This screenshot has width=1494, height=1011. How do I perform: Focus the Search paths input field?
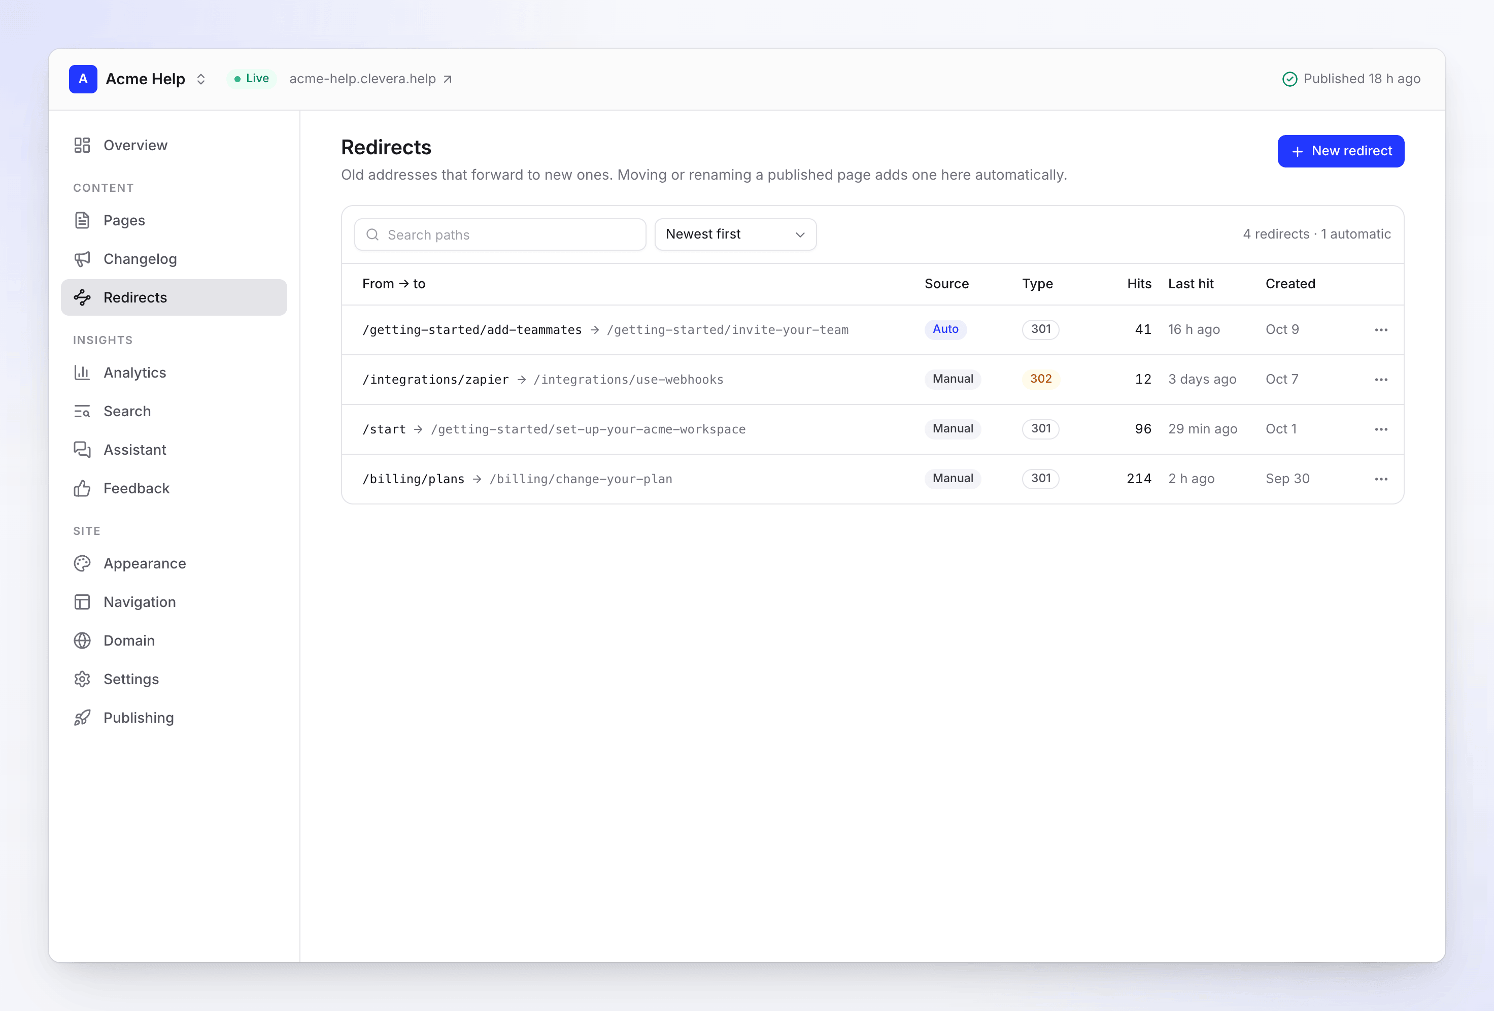(x=499, y=235)
